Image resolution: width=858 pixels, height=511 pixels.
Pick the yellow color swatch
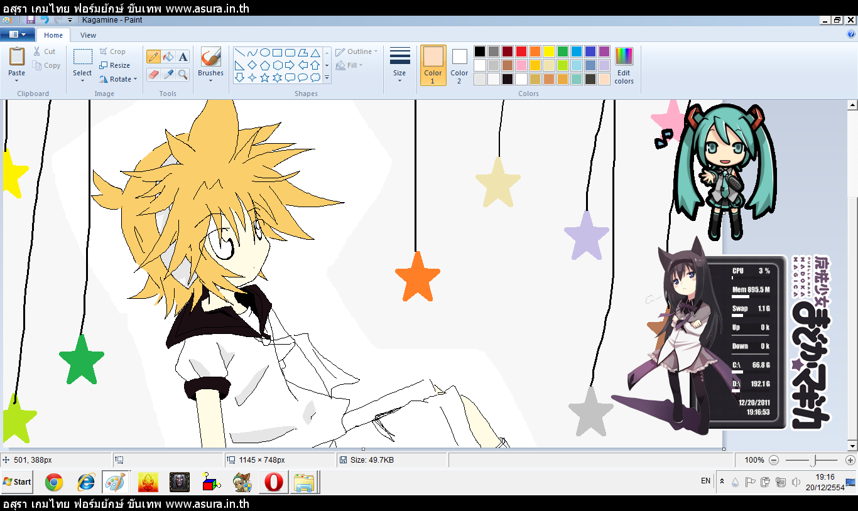coord(549,51)
